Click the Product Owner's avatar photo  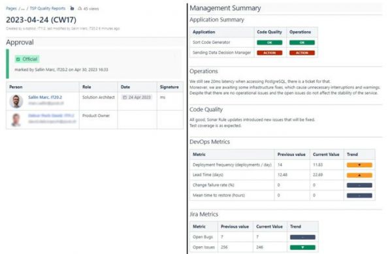16,119
